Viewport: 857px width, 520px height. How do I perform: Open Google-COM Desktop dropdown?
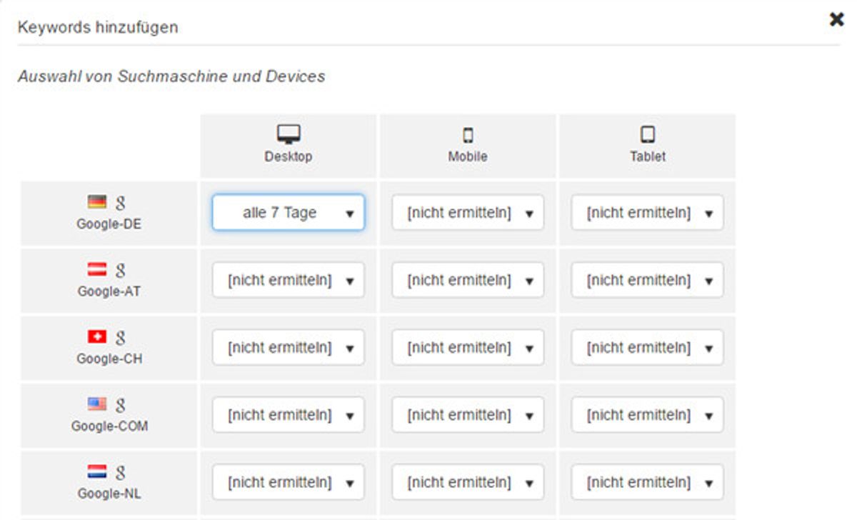click(x=289, y=415)
